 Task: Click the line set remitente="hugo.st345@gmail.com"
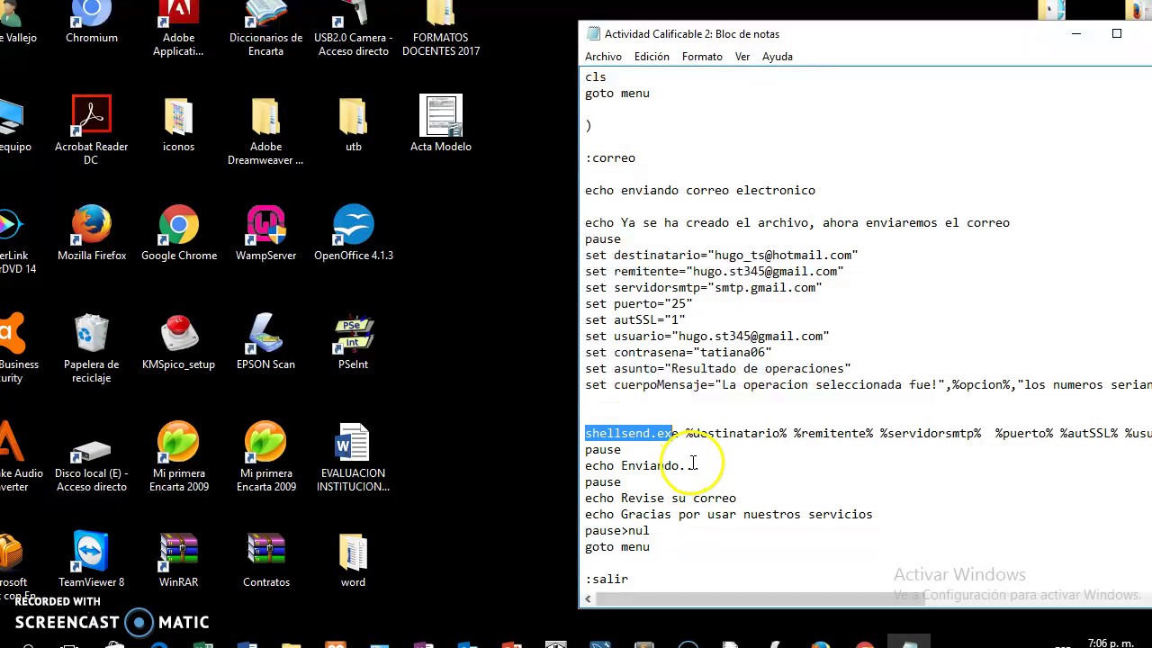[715, 271]
